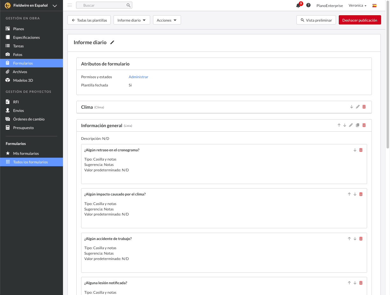Click 'Descripción: N/D' text
The height and width of the screenshot is (295, 390).
(95, 139)
